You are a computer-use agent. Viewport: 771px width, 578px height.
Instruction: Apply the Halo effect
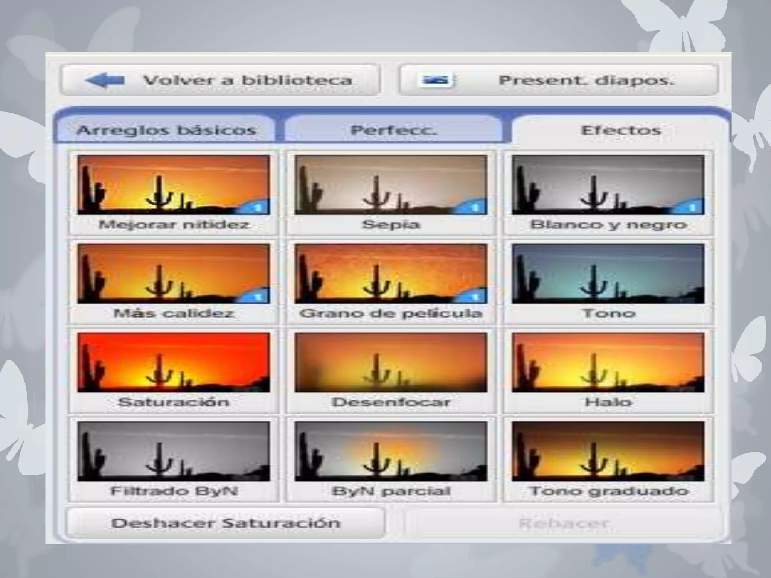(608, 363)
